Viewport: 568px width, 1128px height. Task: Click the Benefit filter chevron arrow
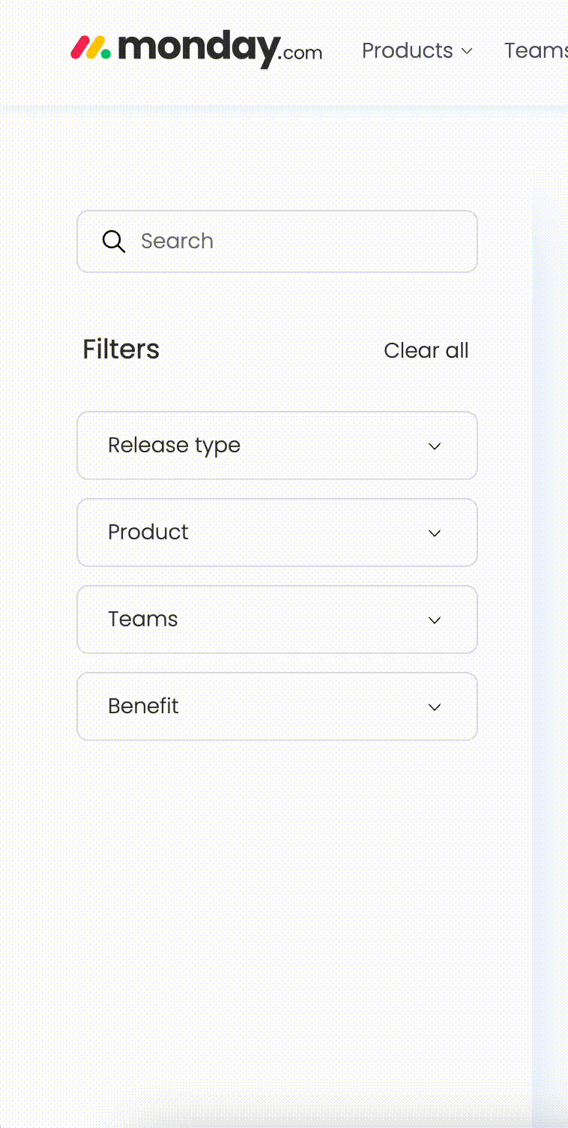tap(435, 706)
